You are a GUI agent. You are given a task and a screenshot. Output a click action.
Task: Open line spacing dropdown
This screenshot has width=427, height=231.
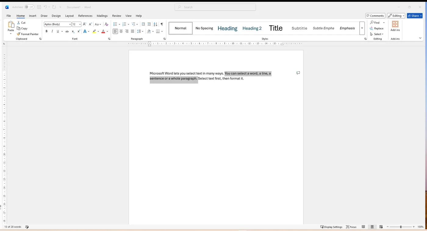point(140,31)
